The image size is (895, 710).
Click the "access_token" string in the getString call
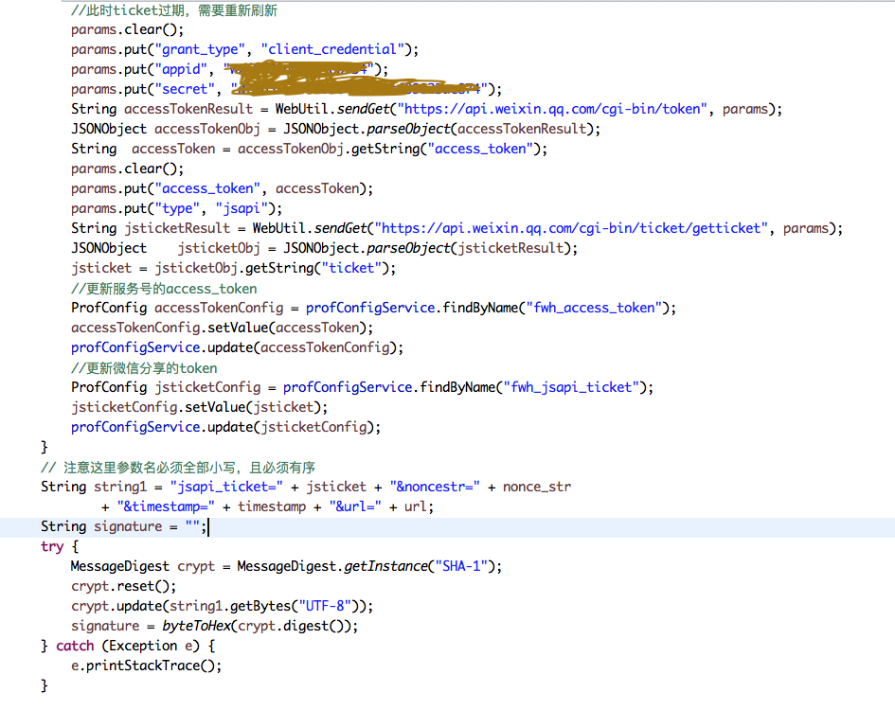tap(480, 150)
